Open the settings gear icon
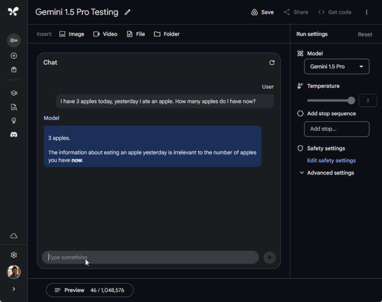 14,255
